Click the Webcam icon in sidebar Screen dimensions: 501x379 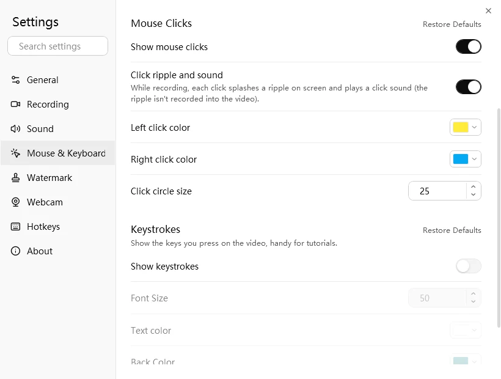coord(15,202)
